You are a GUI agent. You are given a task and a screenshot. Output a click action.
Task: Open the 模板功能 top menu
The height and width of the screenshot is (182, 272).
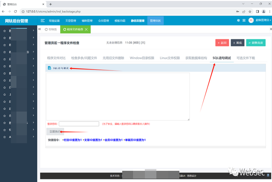(x=120, y=21)
